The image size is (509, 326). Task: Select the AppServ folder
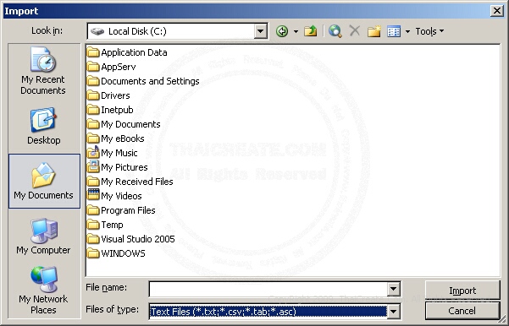tap(112, 67)
